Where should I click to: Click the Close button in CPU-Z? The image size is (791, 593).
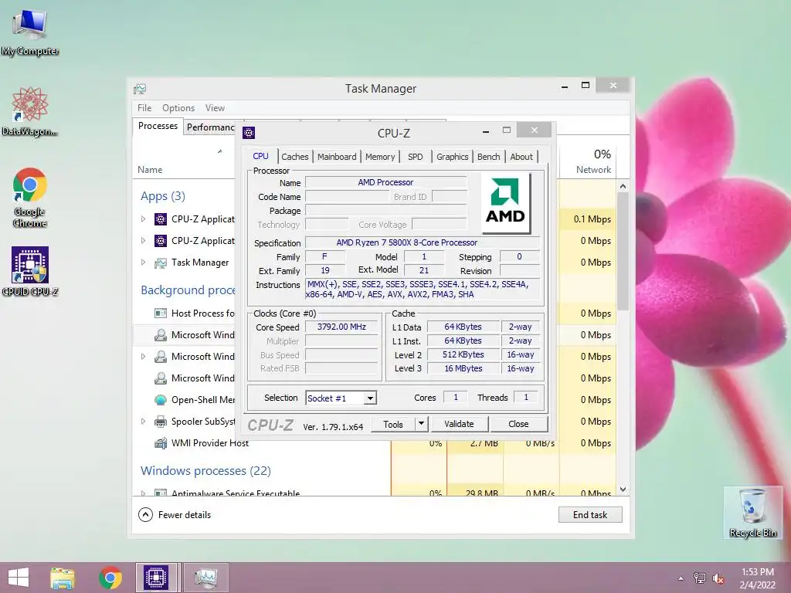pyautogui.click(x=518, y=424)
